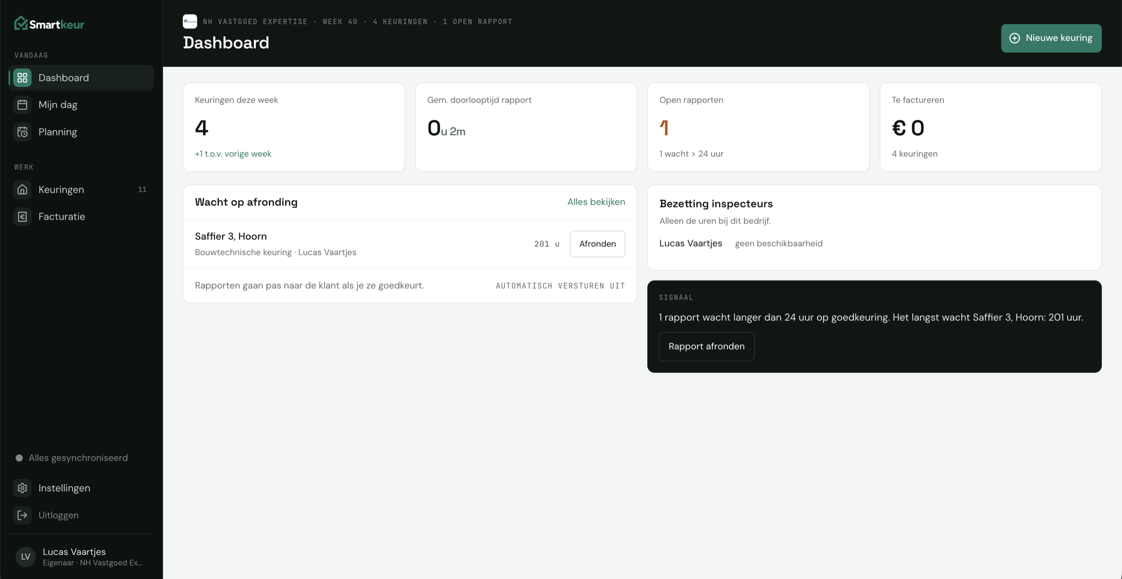Click the Alles bekijken link
This screenshot has height=579, width=1122.
[x=596, y=202]
